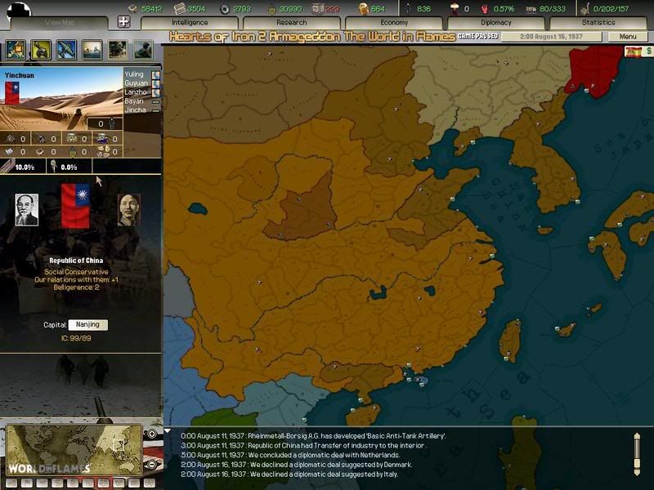Switch to the Research tab
Viewport: 654px width, 490px height.
coord(292,23)
